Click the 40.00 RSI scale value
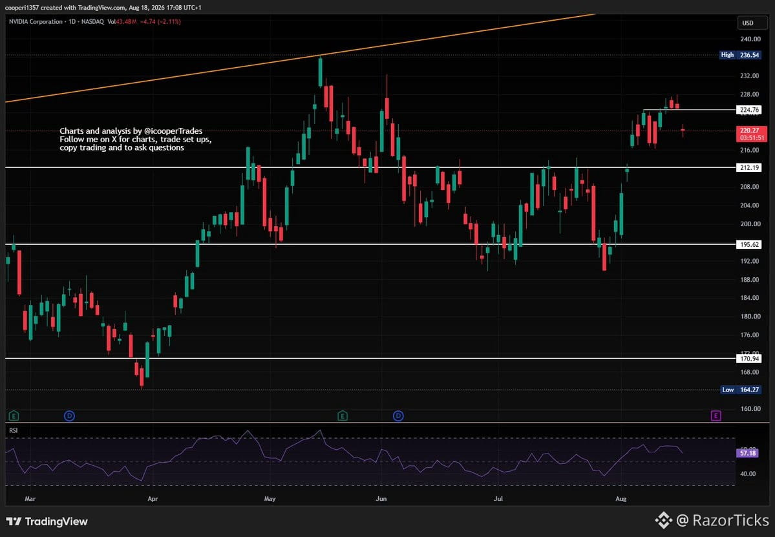 (748, 474)
